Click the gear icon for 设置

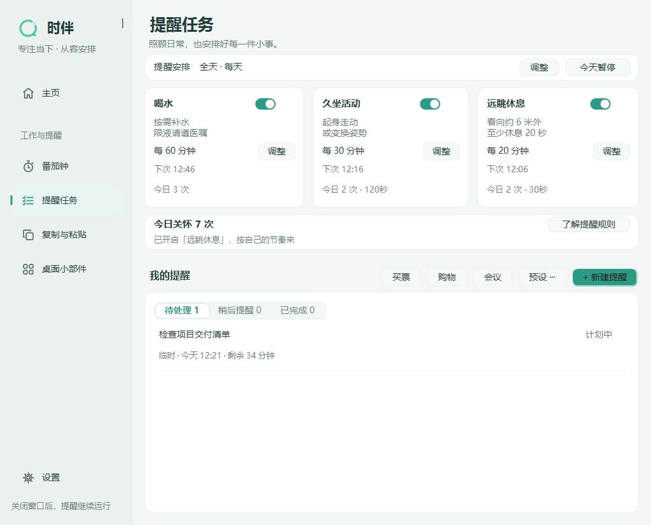click(28, 478)
